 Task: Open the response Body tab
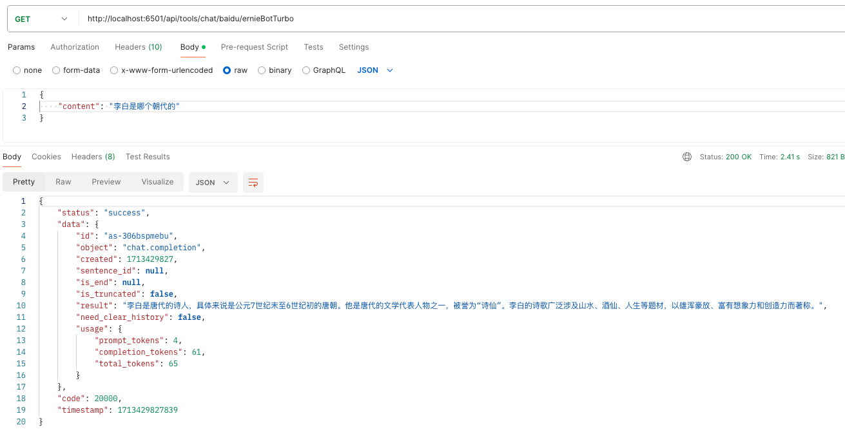[12, 157]
